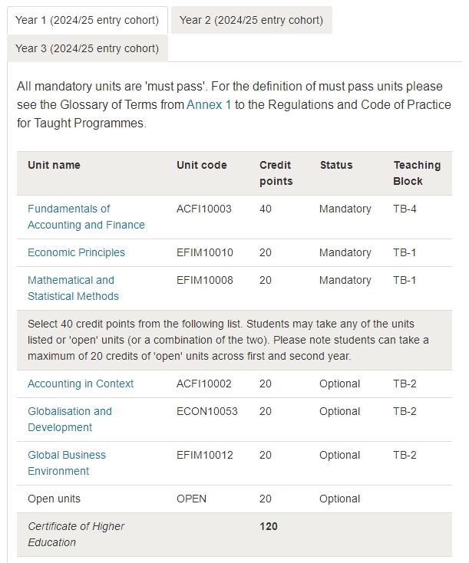Select the Year 3 cohort tab

(x=87, y=48)
